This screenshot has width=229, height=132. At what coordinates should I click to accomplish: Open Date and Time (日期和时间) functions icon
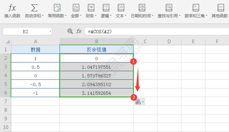coord(142,8)
